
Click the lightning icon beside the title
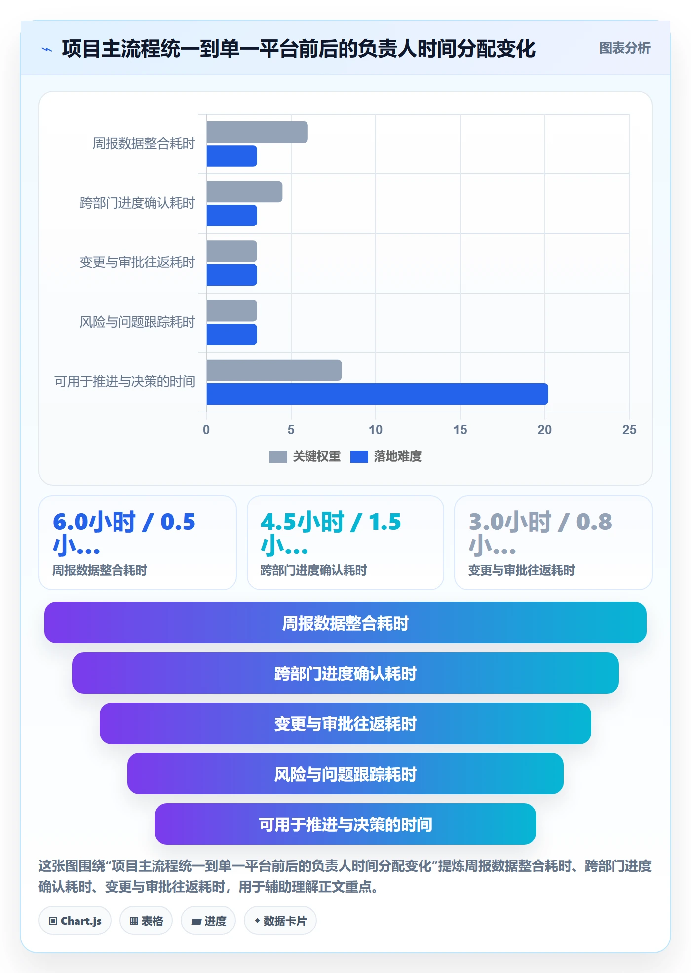[x=47, y=49]
